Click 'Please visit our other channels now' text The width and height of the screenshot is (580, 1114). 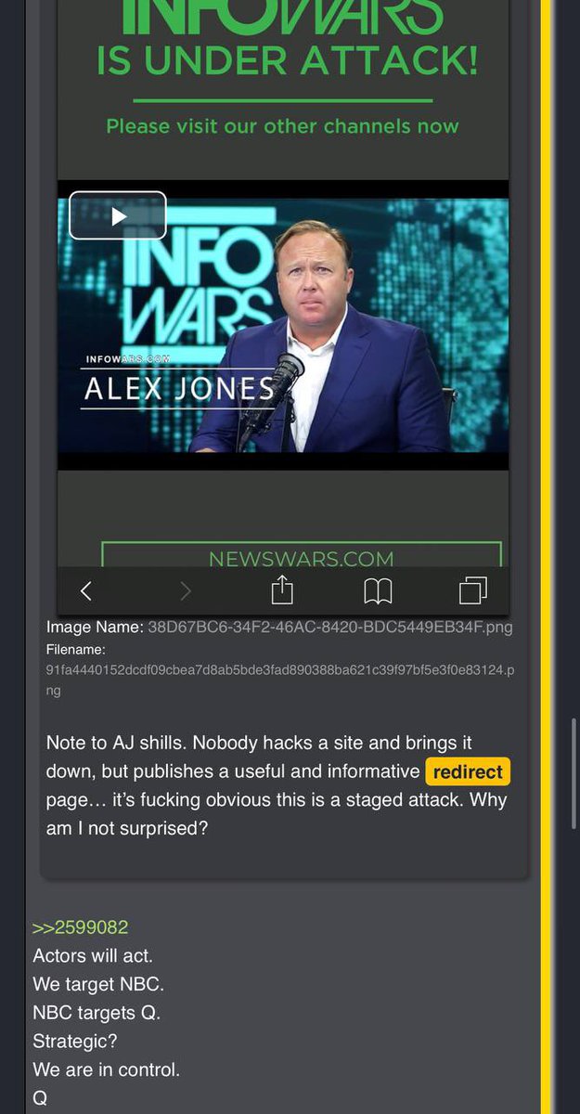click(x=282, y=125)
